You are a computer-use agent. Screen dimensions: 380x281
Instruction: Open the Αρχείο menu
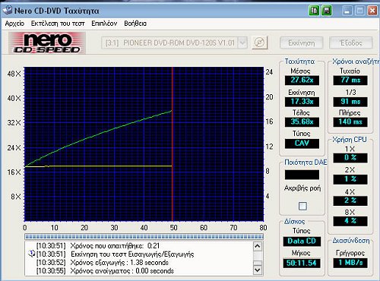click(x=14, y=24)
